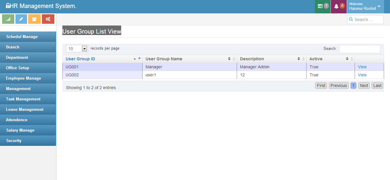Click the blue pencil edit shortcut icon
Image resolution: width=390 pixels, height=180 pixels.
pyautogui.click(x=21, y=19)
